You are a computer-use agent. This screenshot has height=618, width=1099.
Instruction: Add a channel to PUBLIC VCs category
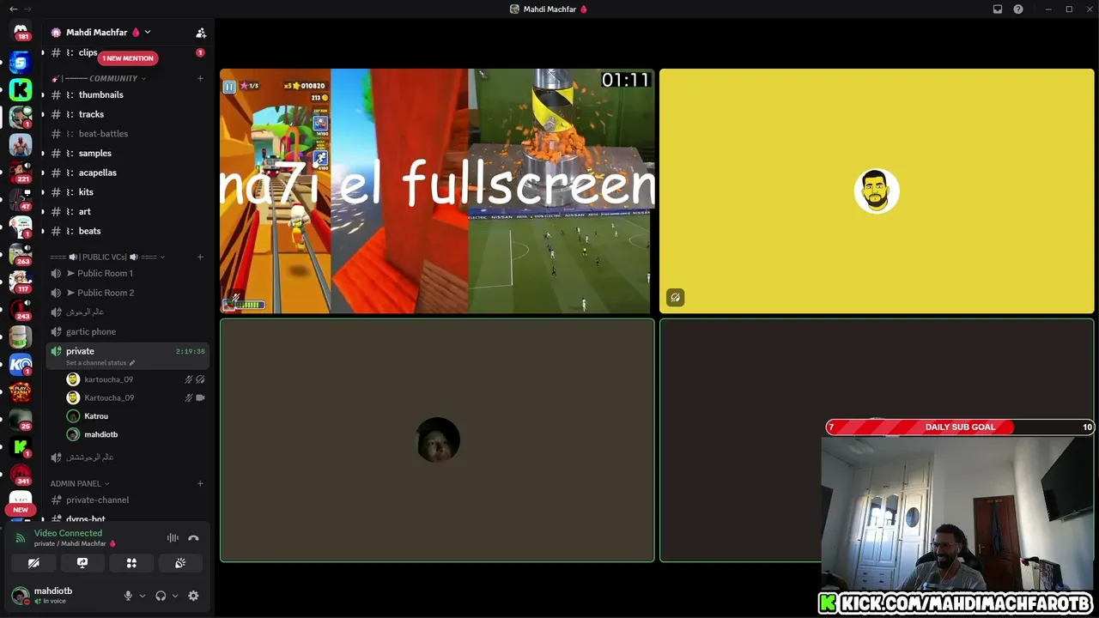click(x=200, y=257)
